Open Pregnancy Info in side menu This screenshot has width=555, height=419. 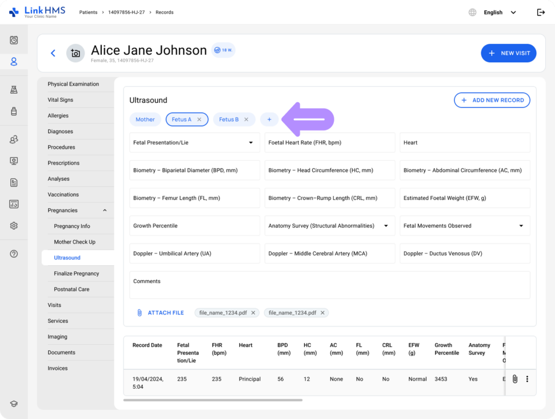72,226
